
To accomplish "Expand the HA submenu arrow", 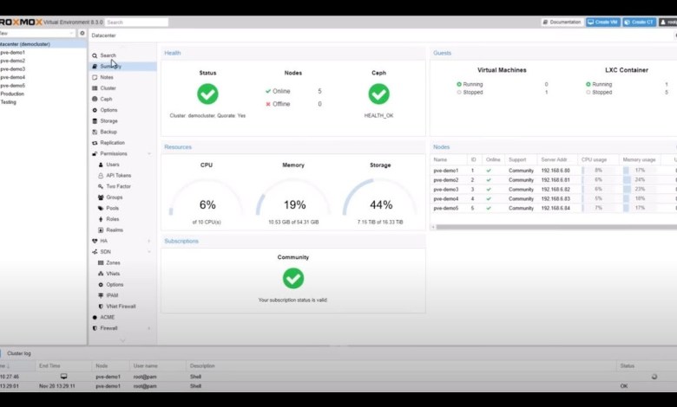I will click(149, 242).
